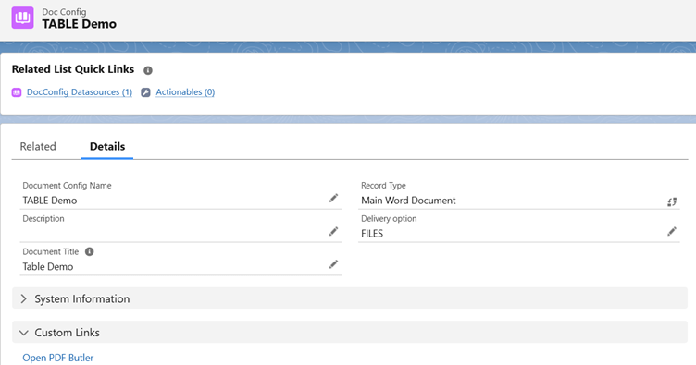
Task: Click the Doc Config header label
Action: [x=65, y=12]
